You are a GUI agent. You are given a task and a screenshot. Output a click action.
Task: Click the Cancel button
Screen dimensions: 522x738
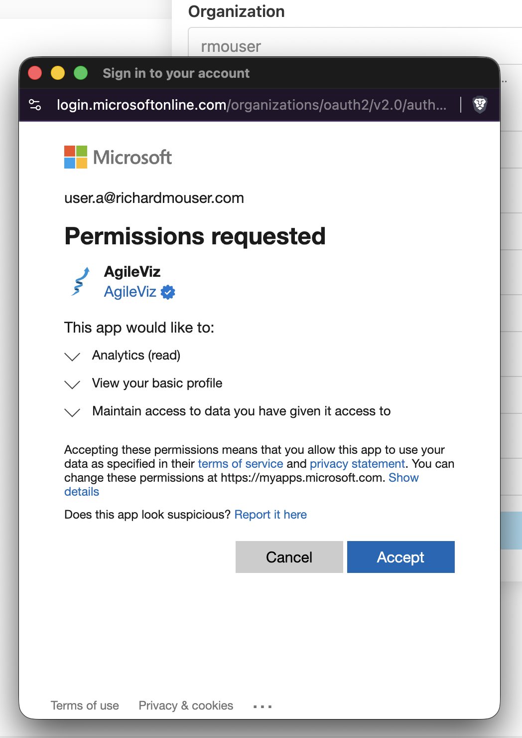coord(289,557)
